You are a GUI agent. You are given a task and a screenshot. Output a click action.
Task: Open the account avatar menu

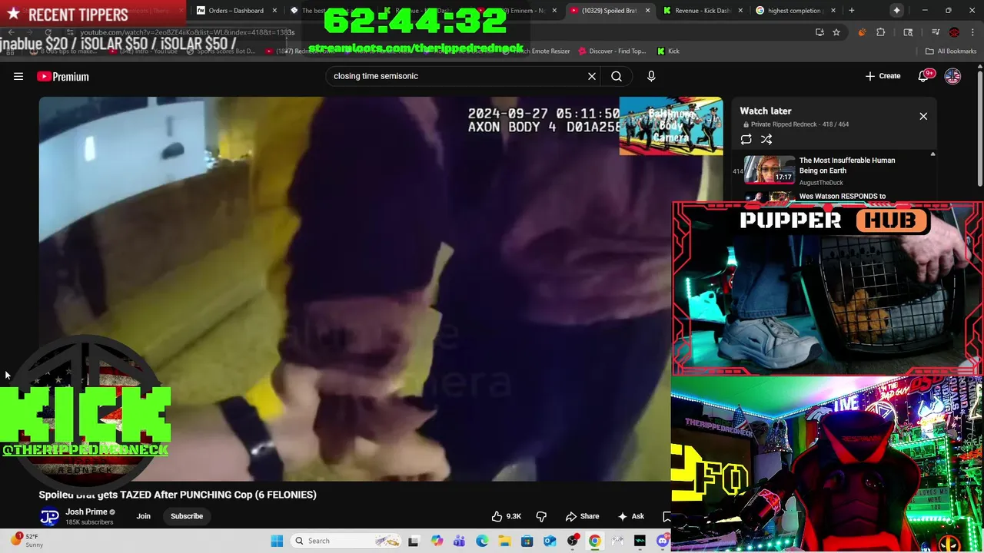(x=952, y=76)
